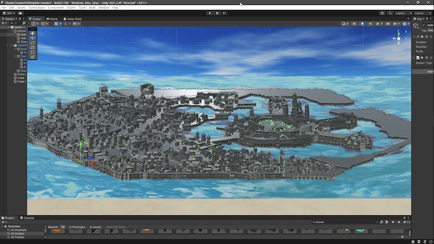Open the GameObject menu
This screenshot has height=244, width=434.
(37, 8)
